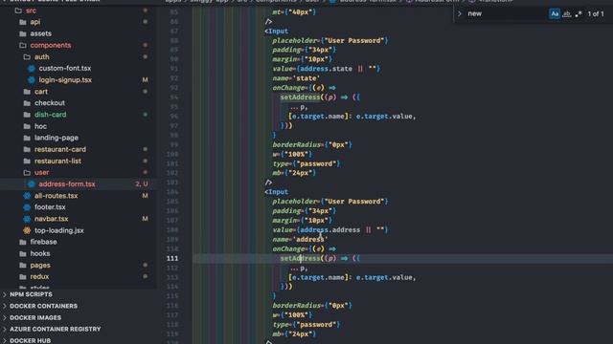
Task: Toggle Match Case in find widget
Action: (x=555, y=14)
